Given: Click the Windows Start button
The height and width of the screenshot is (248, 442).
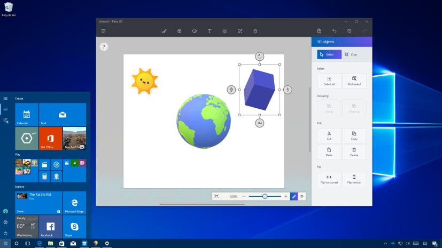Looking at the screenshot, I should [x=5, y=243].
